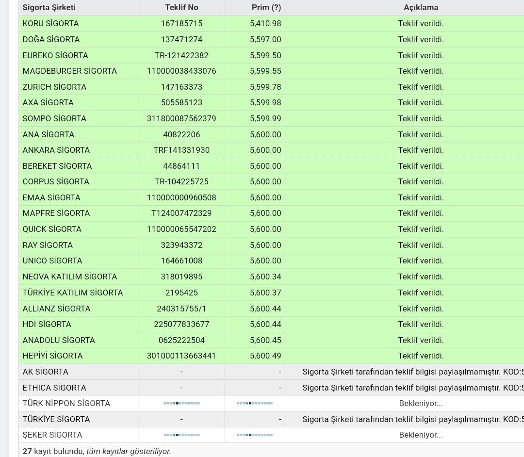The width and height of the screenshot is (524, 457).
Task: Click the Teklif No column header
Action: (x=181, y=8)
